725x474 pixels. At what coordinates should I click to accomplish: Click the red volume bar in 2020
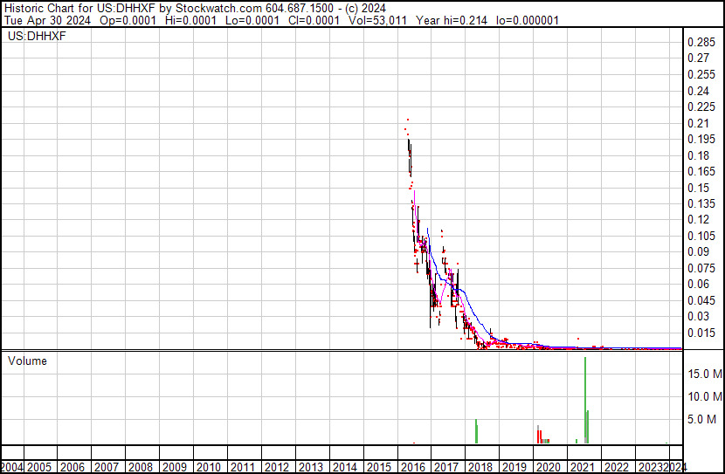click(539, 436)
